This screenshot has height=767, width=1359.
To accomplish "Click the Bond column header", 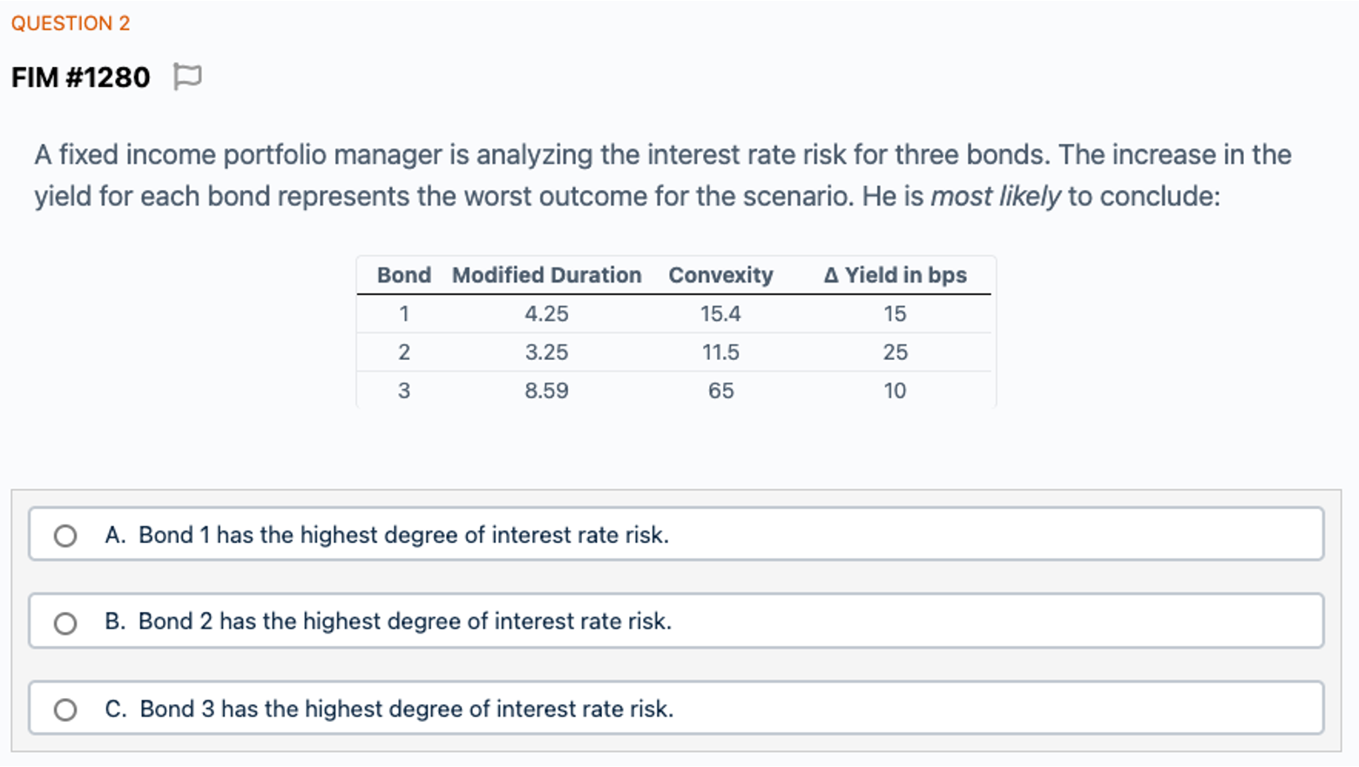I will pyautogui.click(x=404, y=275).
